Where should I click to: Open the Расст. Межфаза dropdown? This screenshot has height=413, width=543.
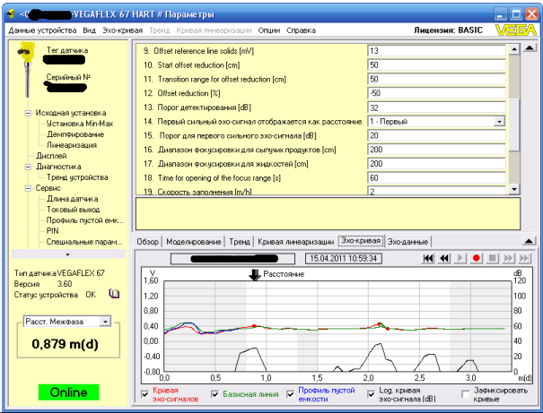[x=105, y=322]
